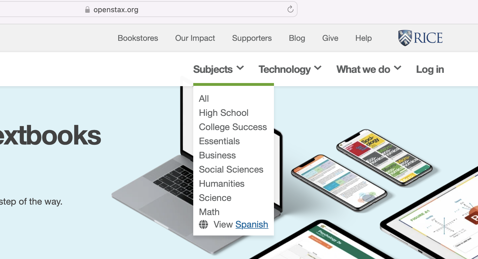Expand the Technology dropdown
The image size is (478, 259).
tap(290, 69)
